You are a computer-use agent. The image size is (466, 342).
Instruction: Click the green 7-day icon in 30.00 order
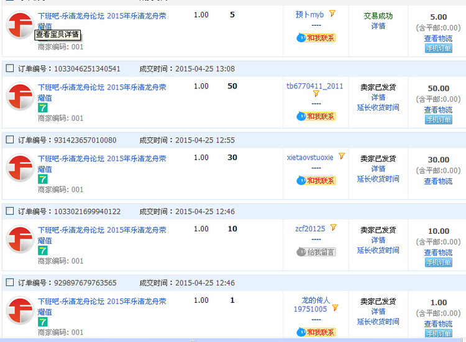(x=43, y=179)
